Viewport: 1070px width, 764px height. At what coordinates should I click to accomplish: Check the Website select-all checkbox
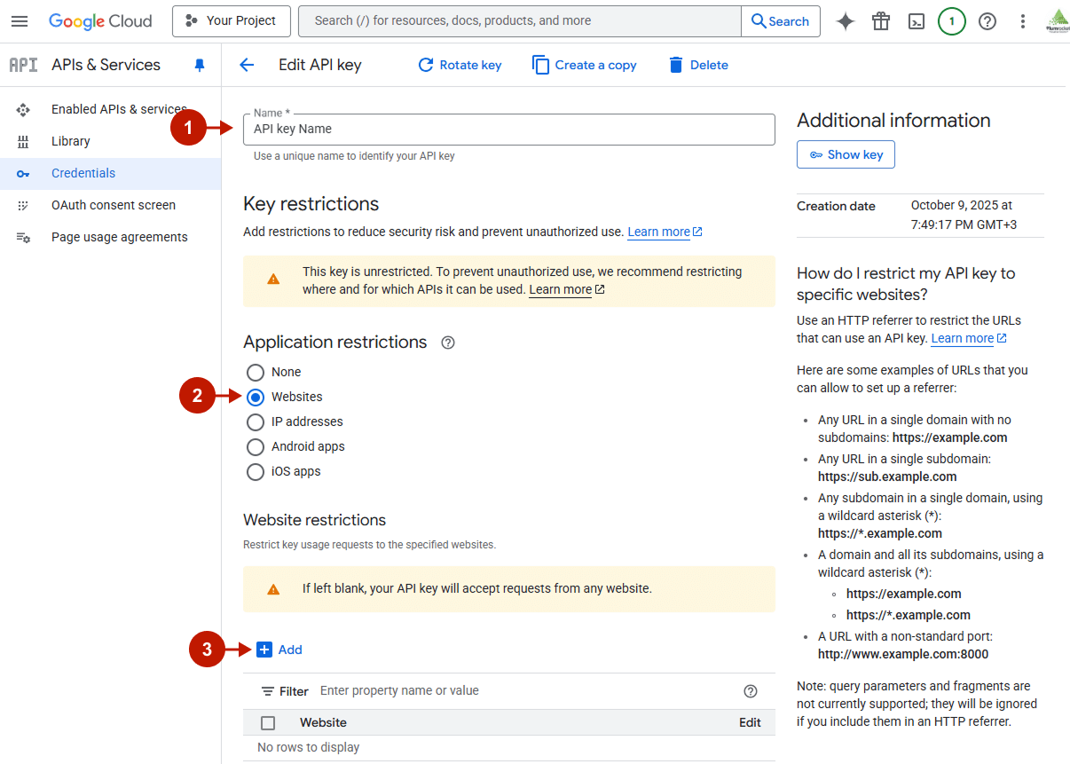pos(268,722)
